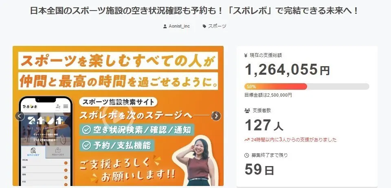Click the supporters icon next to 支援者数
The height and width of the screenshot is (188, 391).
point(247,111)
